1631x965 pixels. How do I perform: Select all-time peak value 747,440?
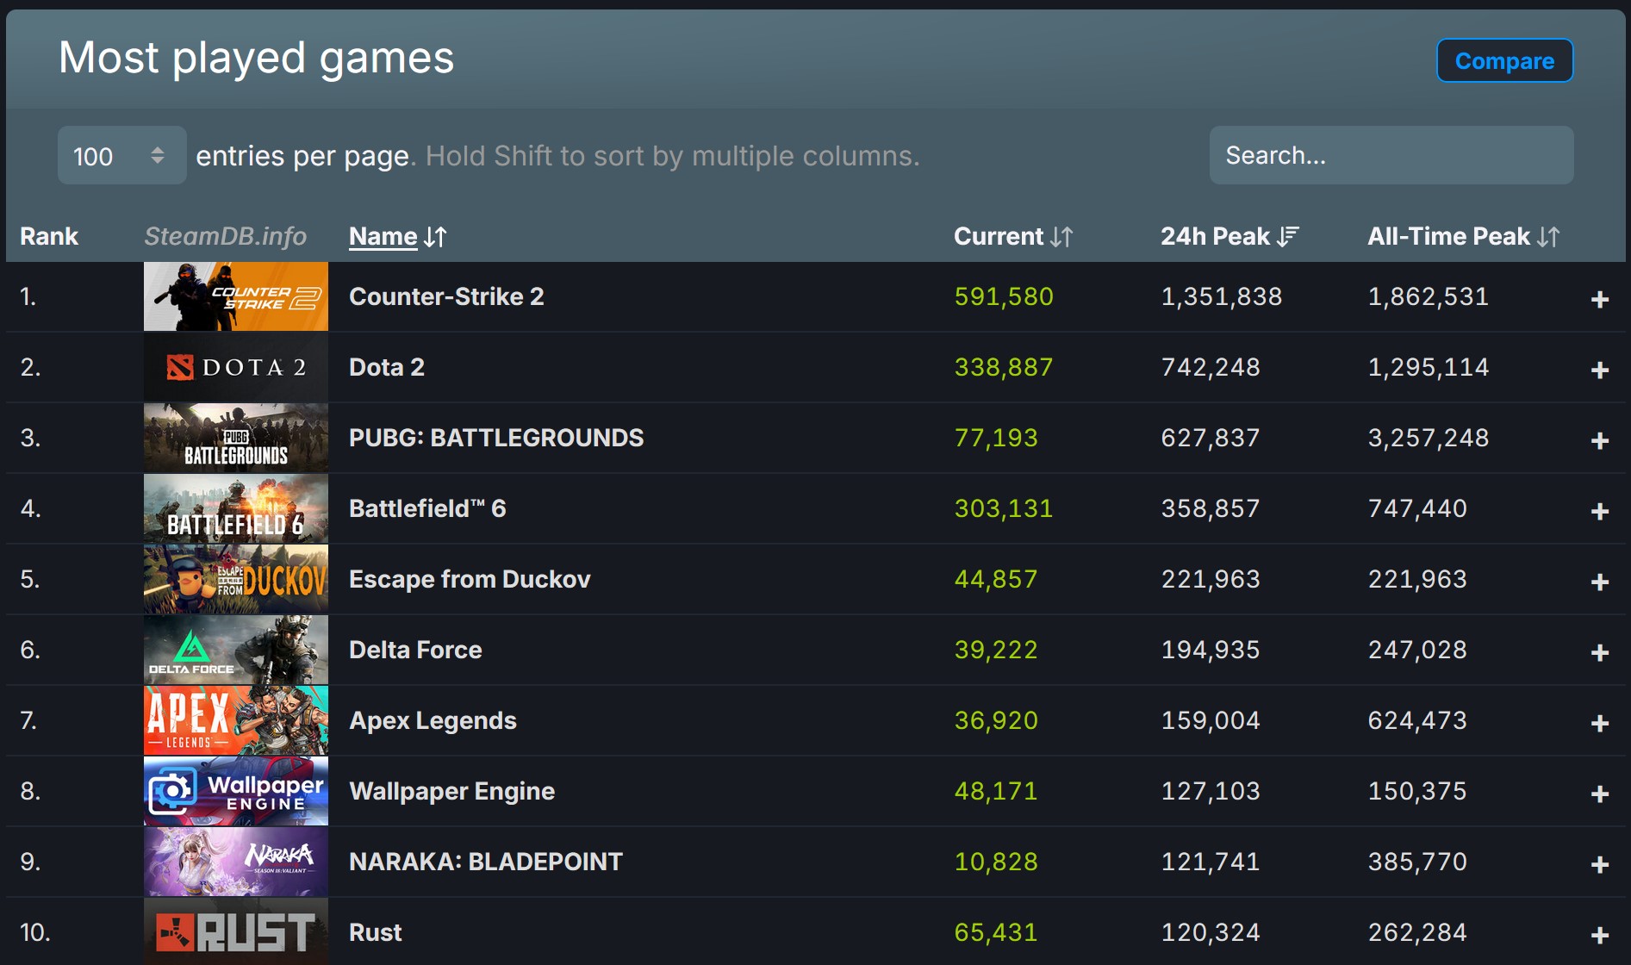[1417, 508]
